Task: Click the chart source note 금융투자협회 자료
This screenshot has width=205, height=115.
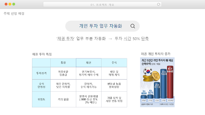Action: tap(147, 104)
